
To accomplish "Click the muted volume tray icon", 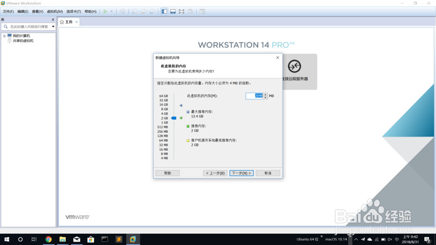I will (x=390, y=239).
